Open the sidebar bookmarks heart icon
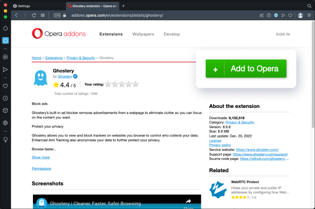Viewport: 315px width, 209px height. point(5,85)
